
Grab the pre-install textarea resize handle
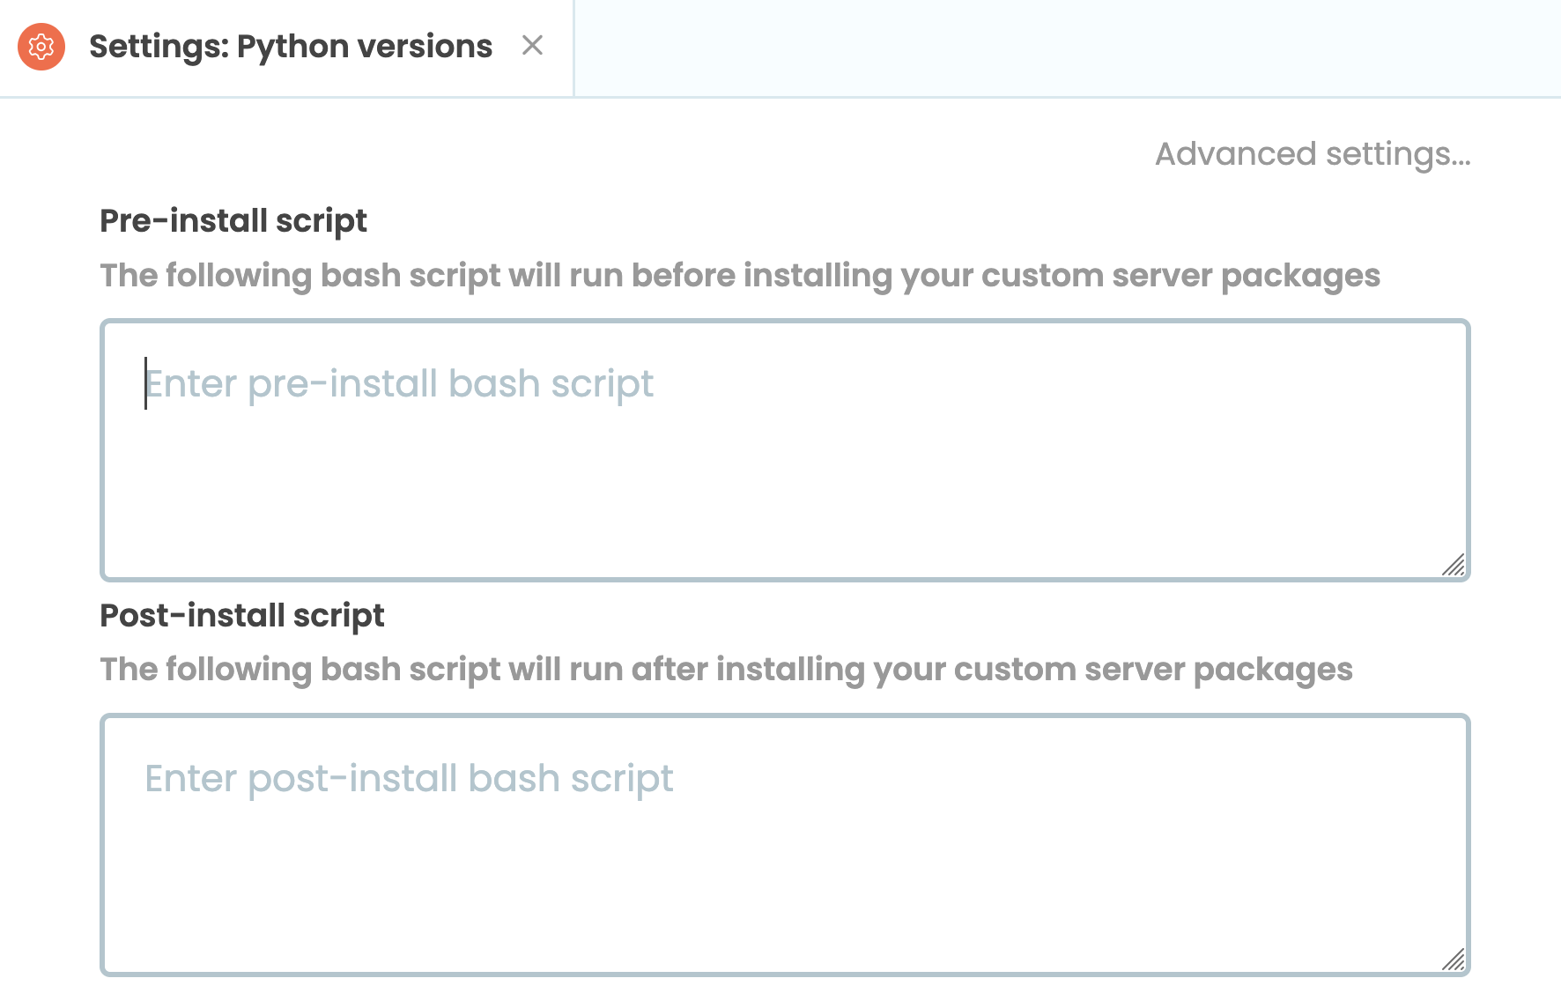click(x=1453, y=565)
